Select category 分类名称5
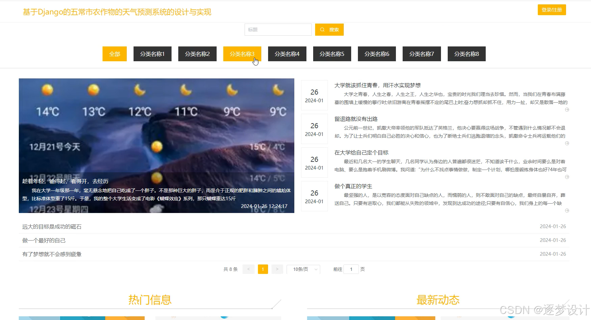The image size is (591, 320). coord(332,54)
